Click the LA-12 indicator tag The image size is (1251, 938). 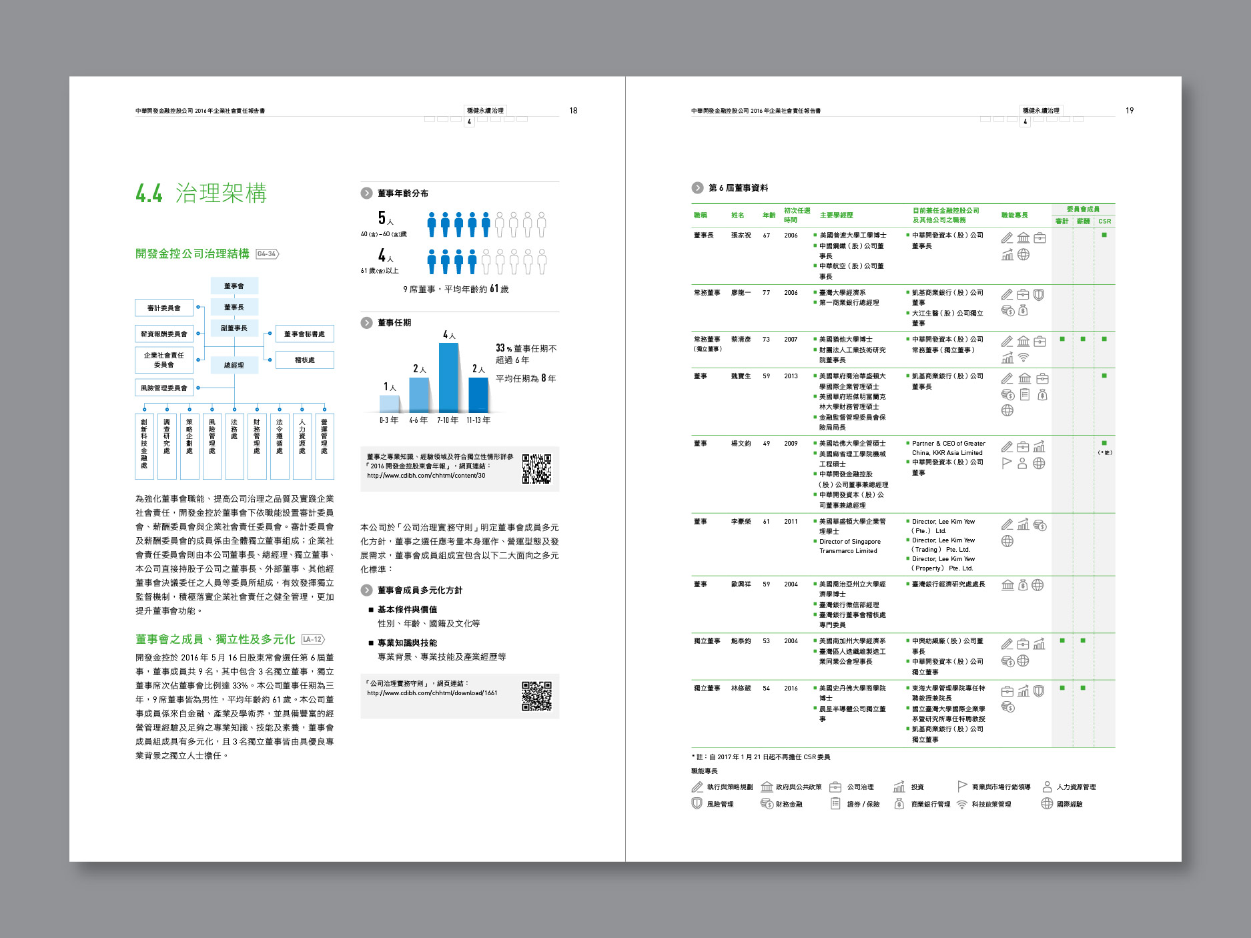[x=313, y=639]
